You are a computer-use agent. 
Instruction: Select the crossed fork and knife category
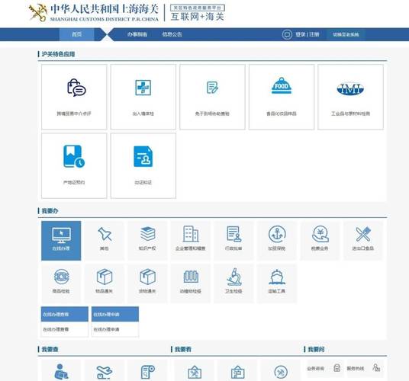[x=362, y=241]
